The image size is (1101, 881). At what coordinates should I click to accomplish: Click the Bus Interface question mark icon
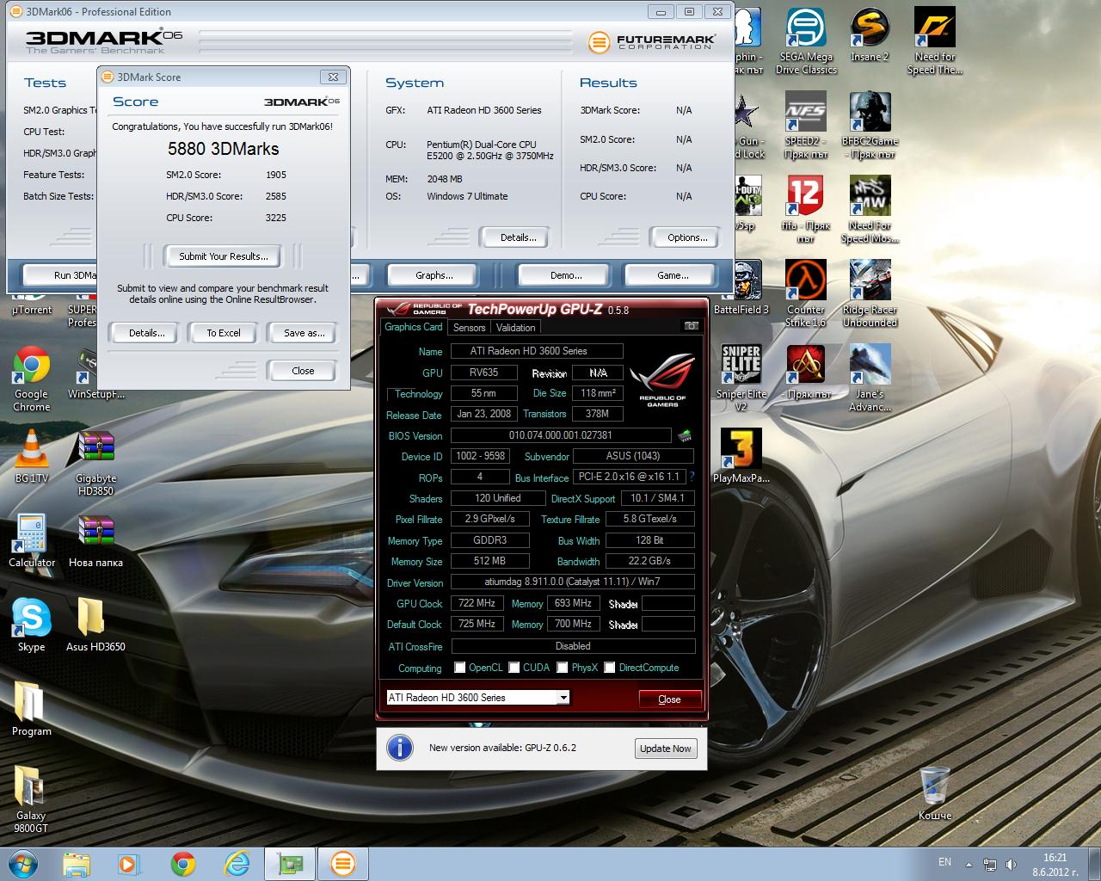click(692, 477)
